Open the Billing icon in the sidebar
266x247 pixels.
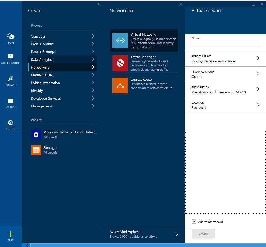pyautogui.click(x=11, y=123)
